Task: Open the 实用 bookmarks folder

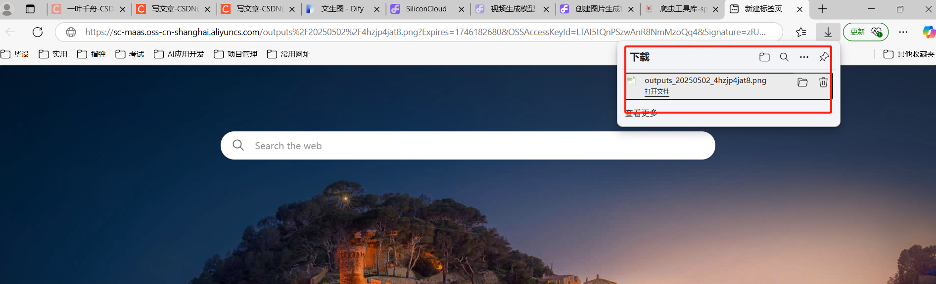Action: click(x=53, y=54)
